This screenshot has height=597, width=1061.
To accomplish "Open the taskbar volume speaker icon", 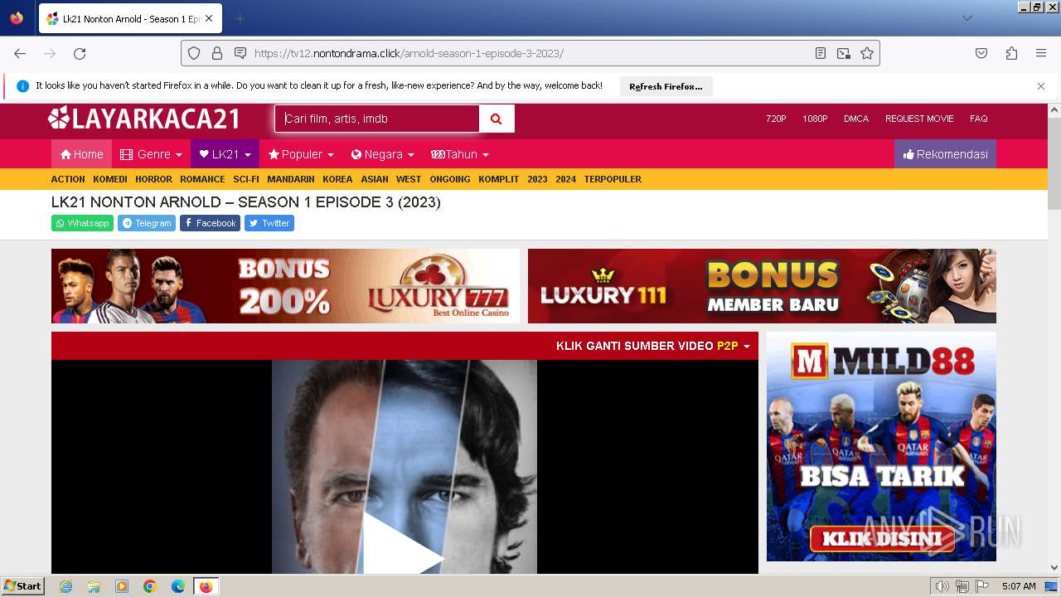I will point(942,586).
